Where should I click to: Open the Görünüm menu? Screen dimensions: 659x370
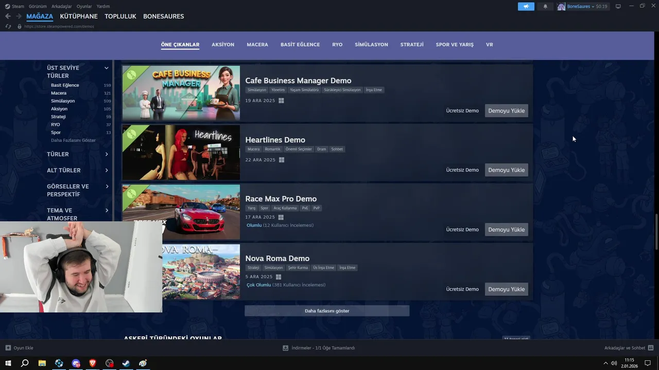pos(38,7)
